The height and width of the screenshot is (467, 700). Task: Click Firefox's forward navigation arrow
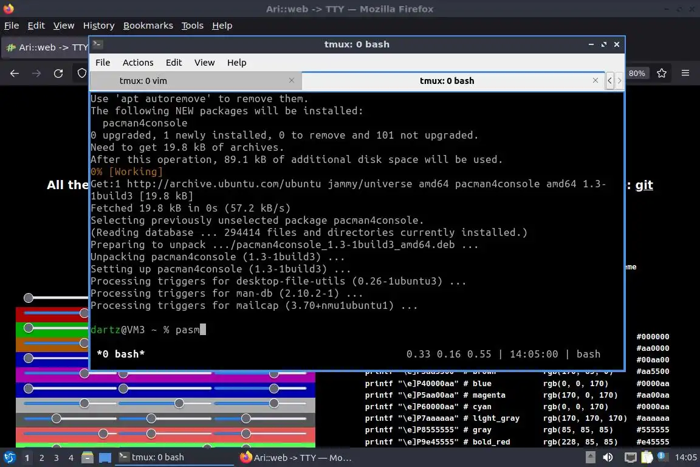(36, 74)
